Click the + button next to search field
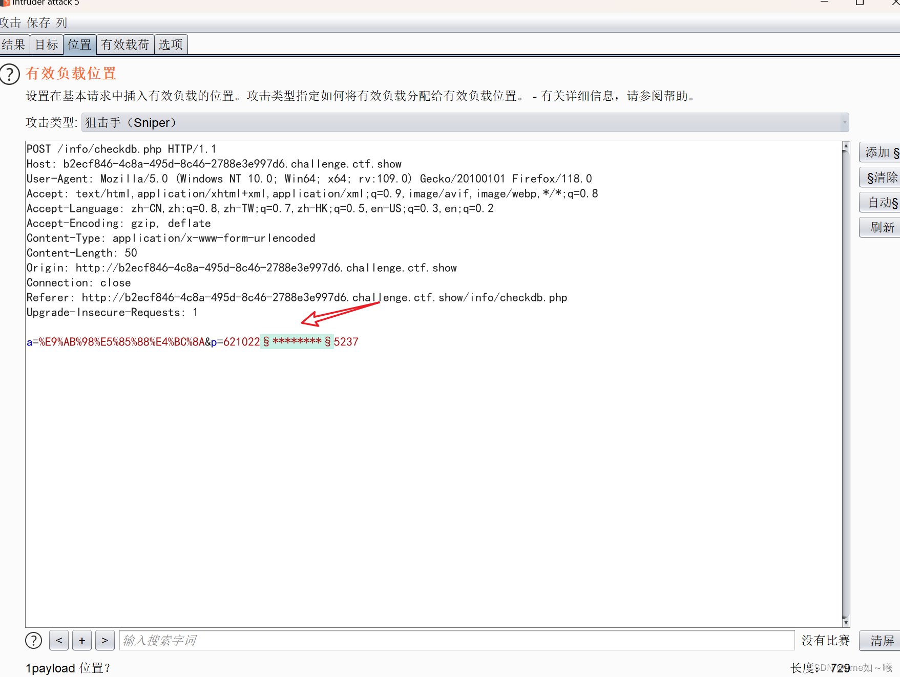900x677 pixels. point(82,640)
